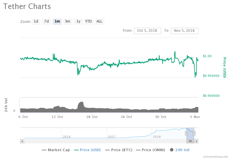This screenshot has width=231, height=159.
Task: Edit the From date field Oct 5, 2018
Action: [147, 31]
